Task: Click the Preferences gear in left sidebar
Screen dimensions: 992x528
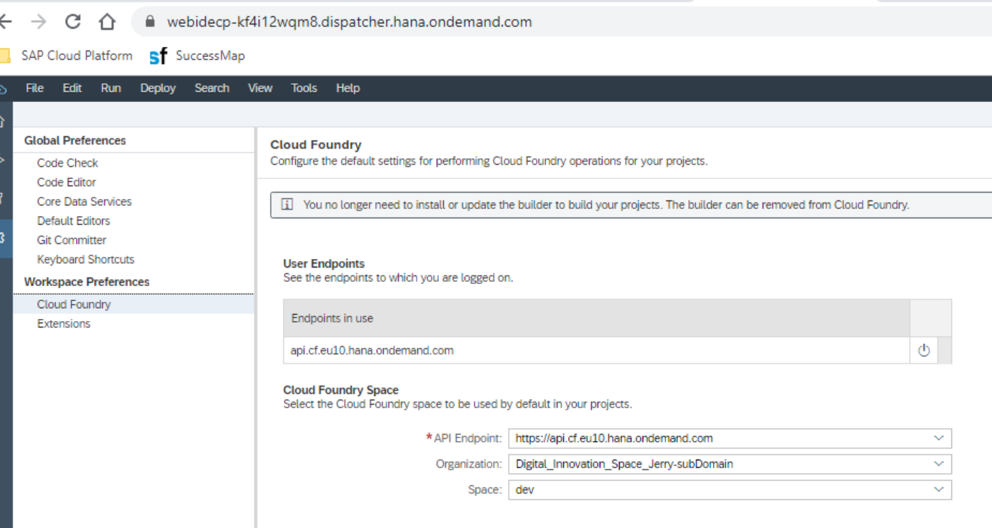Action: [x=4, y=238]
